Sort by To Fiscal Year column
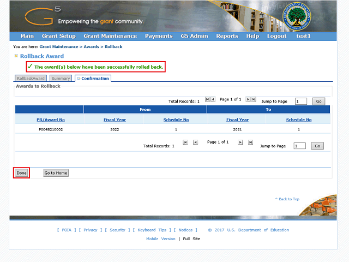The image size is (349, 262). pos(238,120)
